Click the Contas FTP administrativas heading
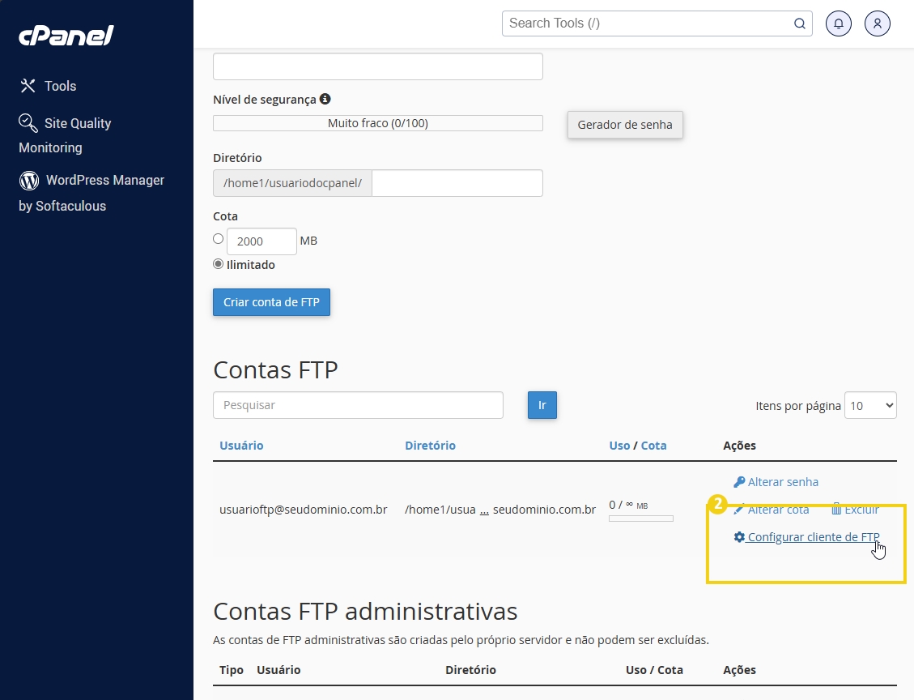Viewport: 914px width, 700px height. click(365, 612)
